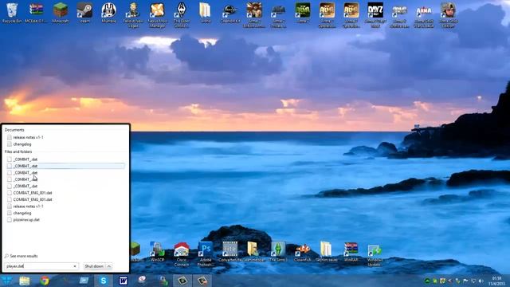Click the Shut down button
510x287 pixels.
click(x=94, y=266)
